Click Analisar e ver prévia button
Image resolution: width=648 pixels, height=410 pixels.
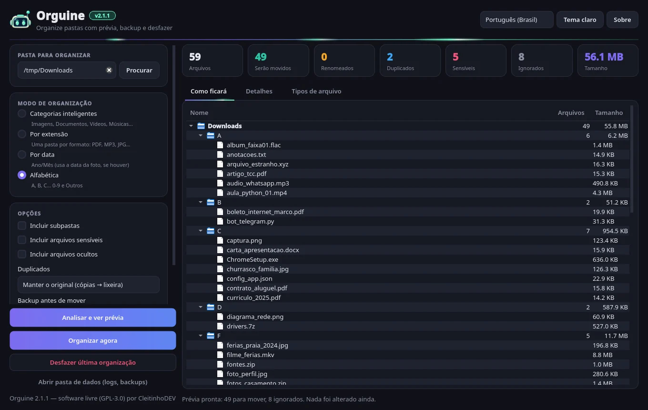pos(93,318)
